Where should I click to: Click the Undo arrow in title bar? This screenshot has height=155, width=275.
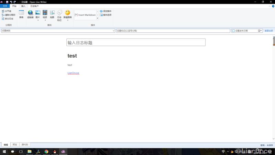[x=11, y=2]
